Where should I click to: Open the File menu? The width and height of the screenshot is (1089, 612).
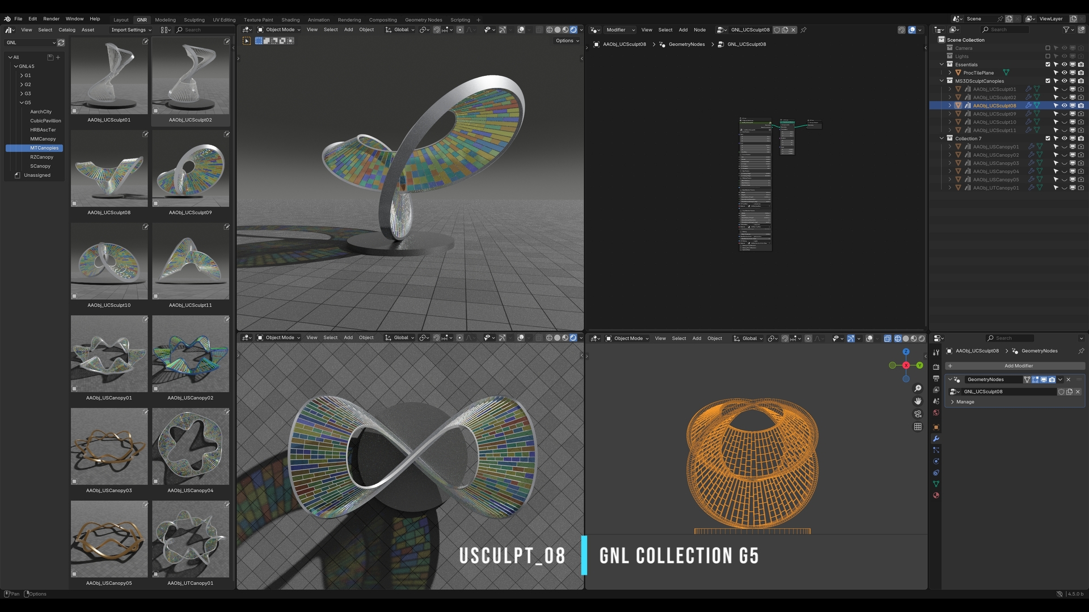pyautogui.click(x=18, y=19)
